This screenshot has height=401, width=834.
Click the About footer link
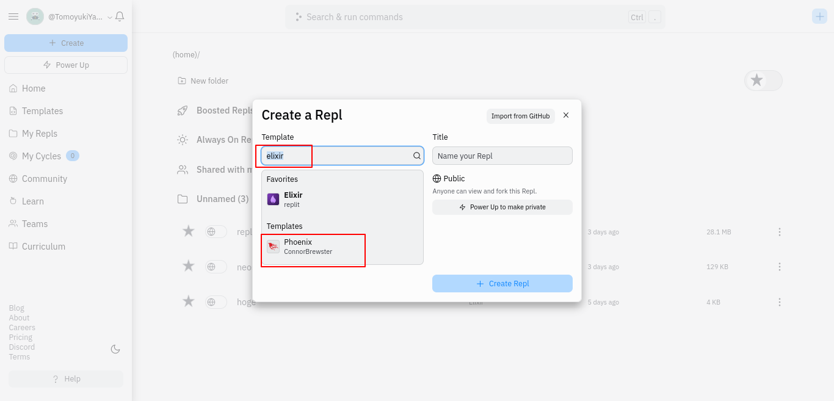pos(19,318)
